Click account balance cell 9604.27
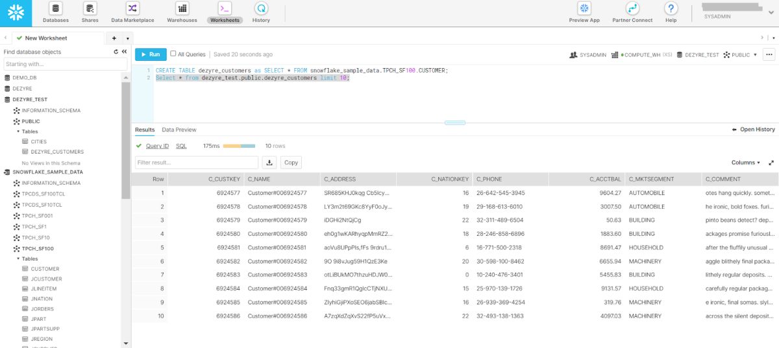The width and height of the screenshot is (779, 348). tap(610, 193)
